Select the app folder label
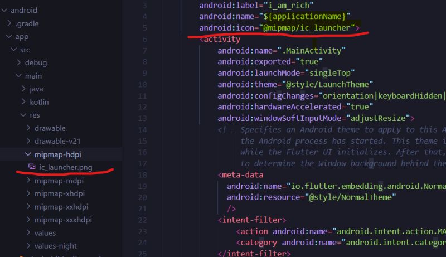Viewport: 446px width, 257px height. tap(22, 37)
